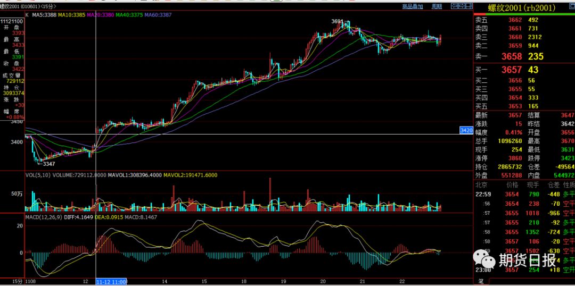Click the right arrow navigation icon

pyautogui.click(x=461, y=6)
